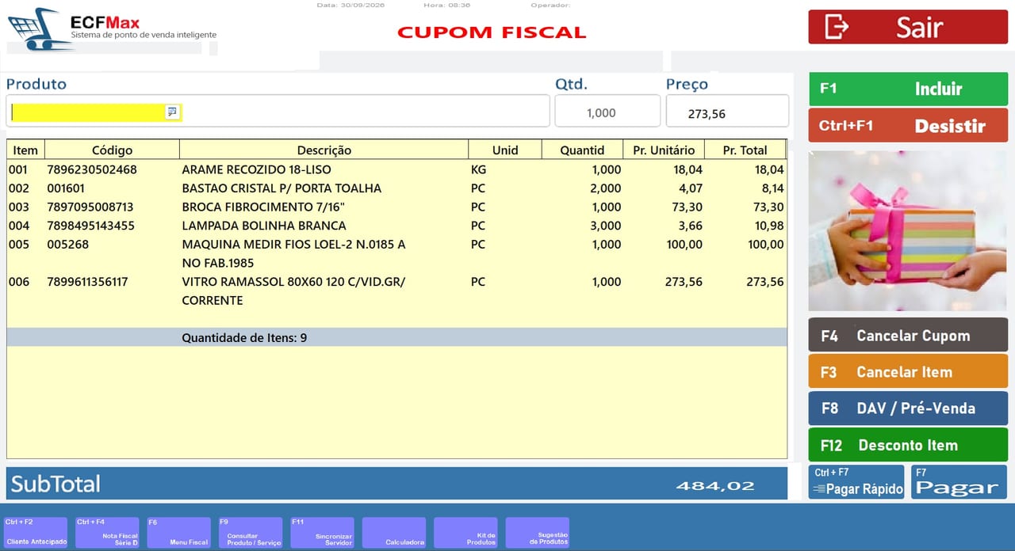Open Consultar Produto / Serviço (F9)
1015x551 pixels.
(251, 532)
